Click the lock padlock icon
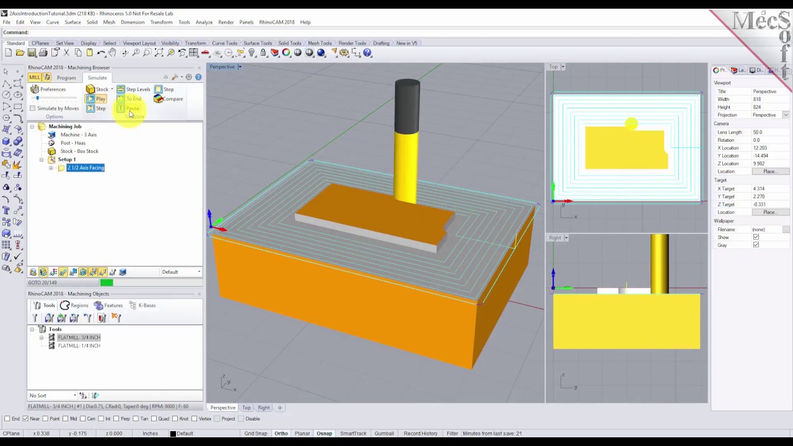Image resolution: width=793 pixels, height=446 pixels. [x=263, y=53]
